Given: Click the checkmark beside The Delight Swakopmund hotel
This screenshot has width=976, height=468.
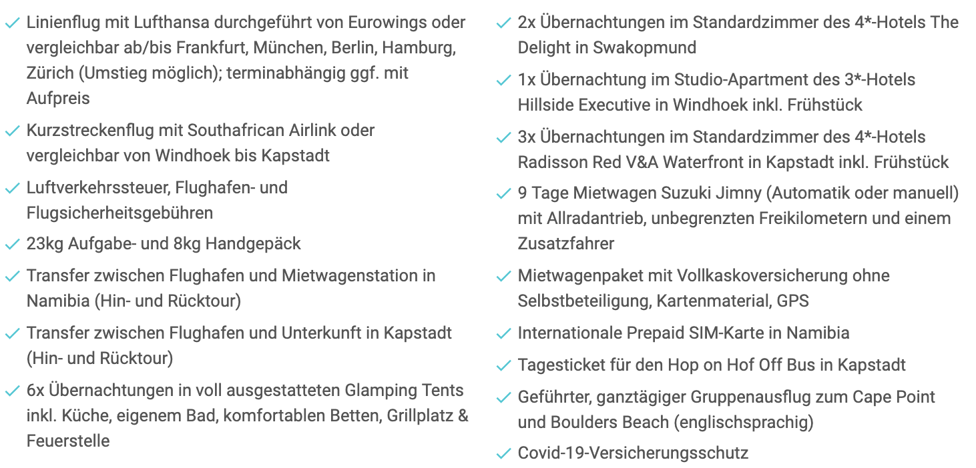Looking at the screenshot, I should (x=504, y=23).
